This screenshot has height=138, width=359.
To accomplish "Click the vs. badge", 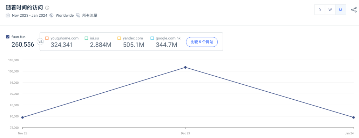I will pos(40,42).
